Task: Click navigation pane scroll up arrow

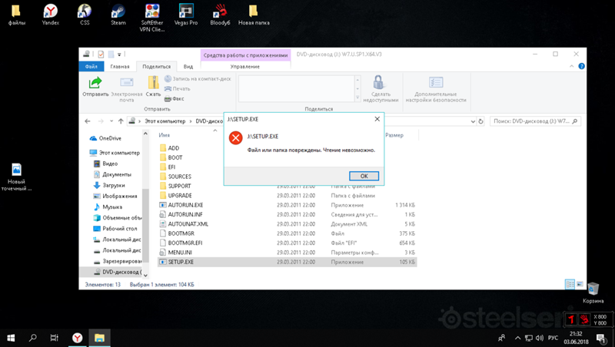Action: [x=145, y=134]
